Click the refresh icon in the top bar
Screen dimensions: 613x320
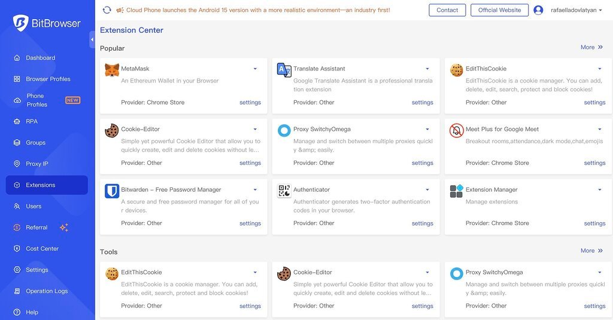107,10
